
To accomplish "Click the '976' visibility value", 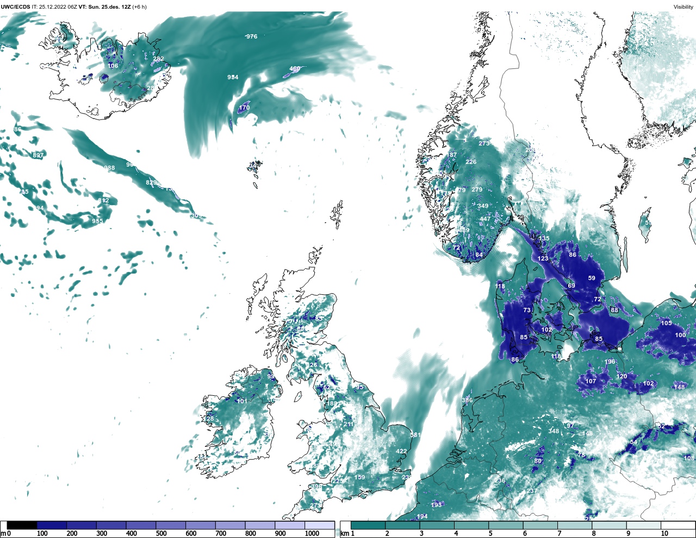I will click(252, 37).
